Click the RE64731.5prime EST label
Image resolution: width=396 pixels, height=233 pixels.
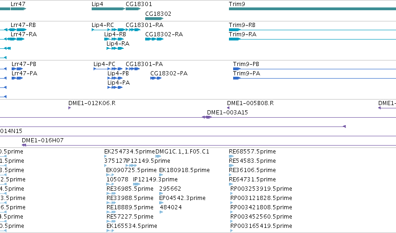(252, 180)
